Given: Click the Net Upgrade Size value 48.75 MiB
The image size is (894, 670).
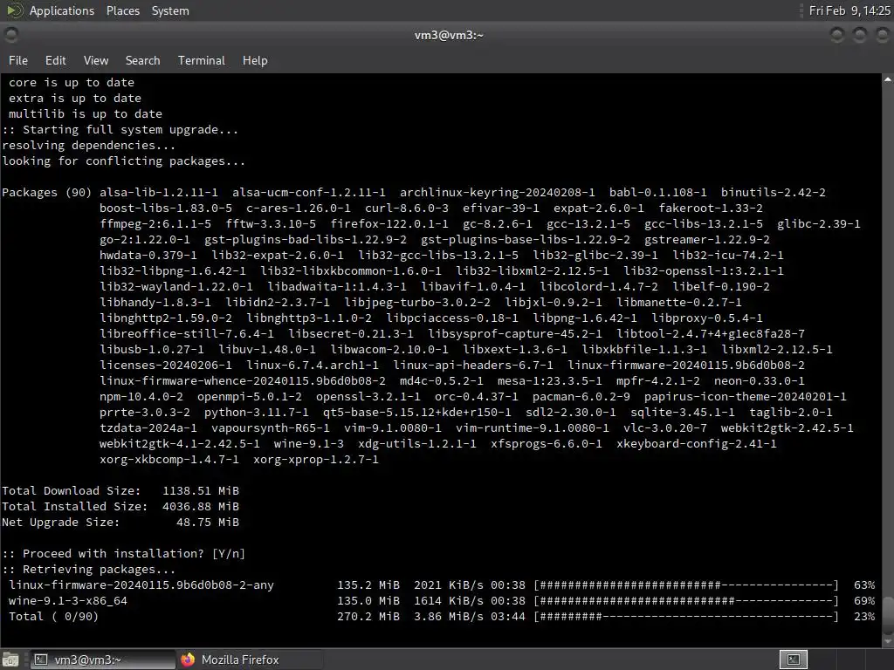Looking at the screenshot, I should (x=208, y=523).
